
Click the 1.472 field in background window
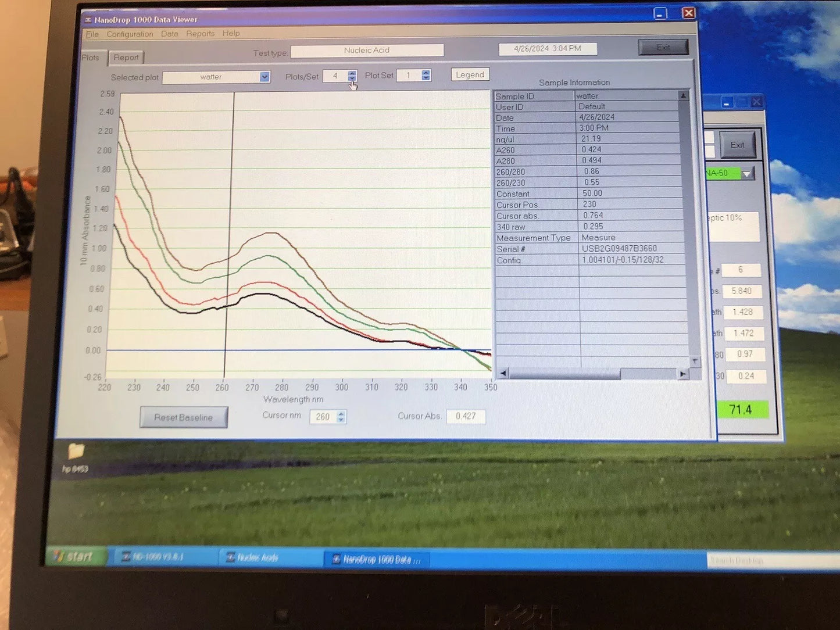click(x=744, y=333)
